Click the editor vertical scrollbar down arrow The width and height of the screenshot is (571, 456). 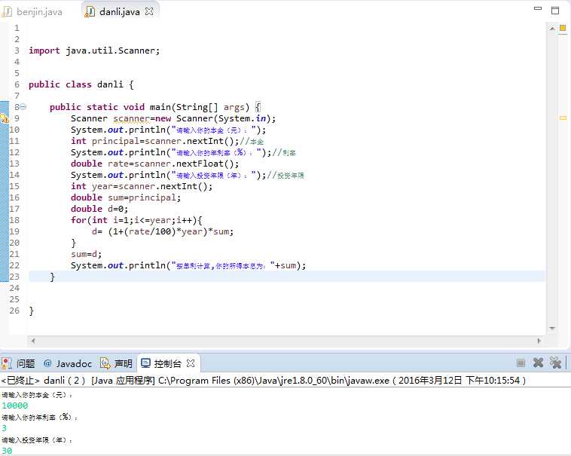coord(552,329)
